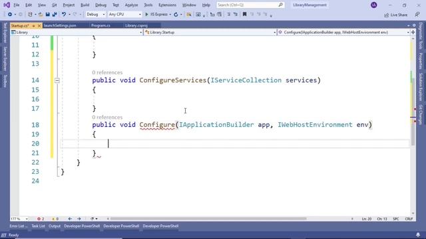Go to next issue with the right arrow
426x239 pixels.
coord(79,218)
